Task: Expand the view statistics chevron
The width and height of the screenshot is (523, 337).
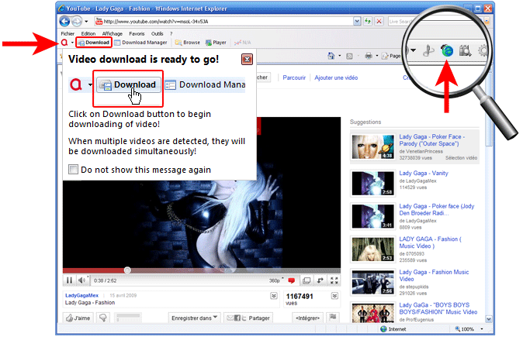Action: [x=334, y=296]
